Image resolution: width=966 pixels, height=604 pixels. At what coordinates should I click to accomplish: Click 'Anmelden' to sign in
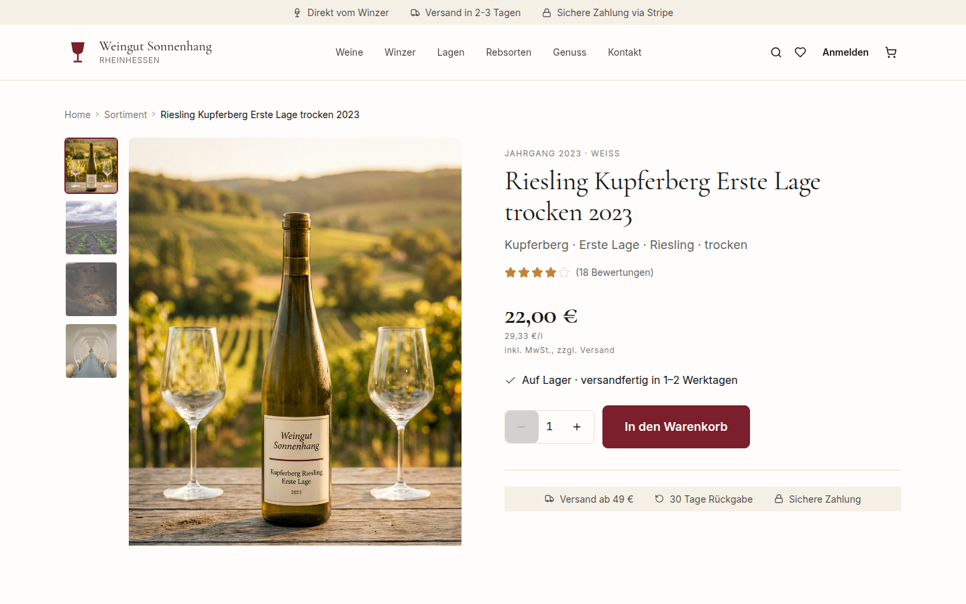pyautogui.click(x=845, y=52)
